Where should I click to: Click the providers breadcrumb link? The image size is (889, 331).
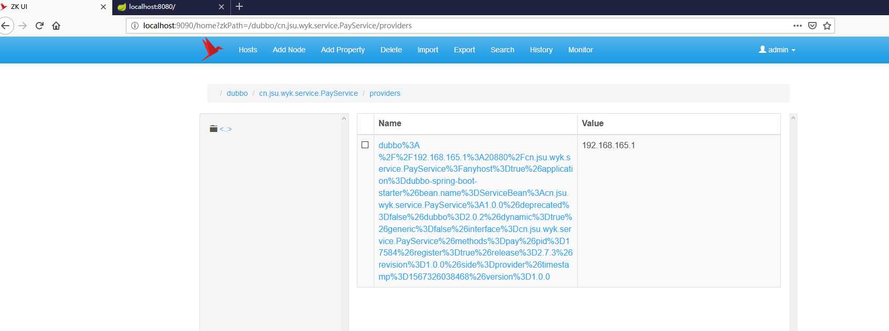385,93
